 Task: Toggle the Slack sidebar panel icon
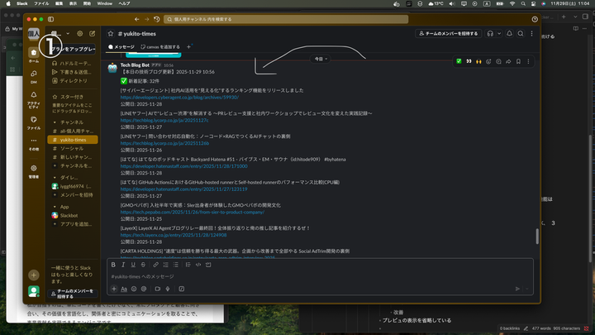[x=50, y=19]
